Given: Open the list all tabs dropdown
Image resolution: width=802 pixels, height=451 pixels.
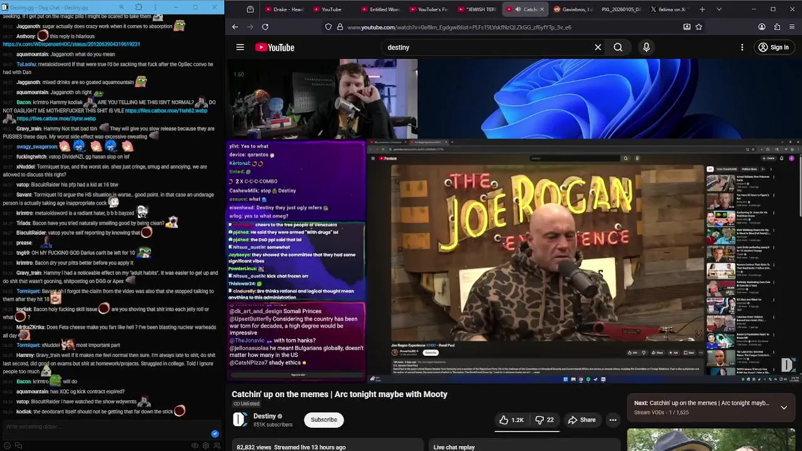Looking at the screenshot, I should pos(719,9).
